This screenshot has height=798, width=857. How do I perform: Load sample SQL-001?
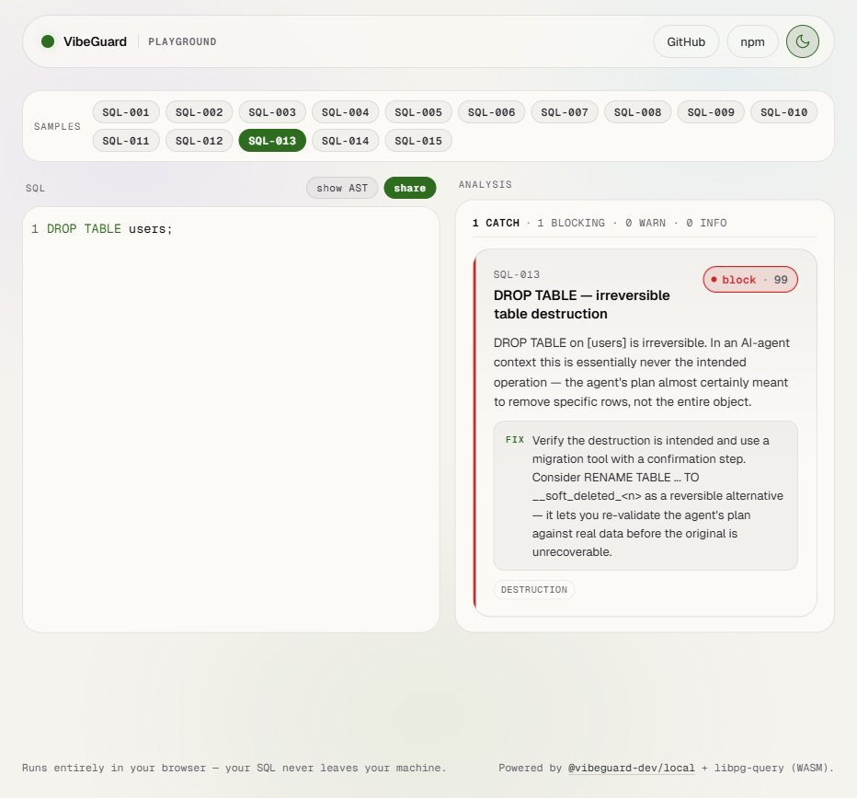pos(126,112)
